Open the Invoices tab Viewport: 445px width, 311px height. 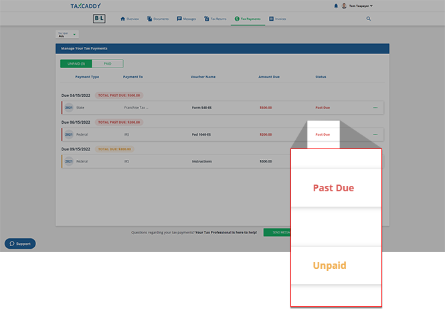(277, 19)
